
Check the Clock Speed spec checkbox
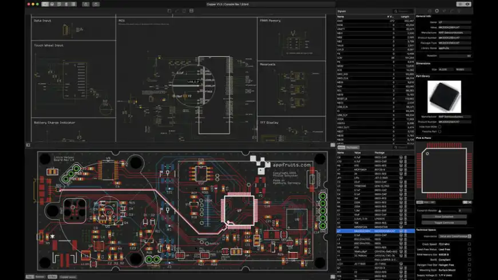click(469, 244)
